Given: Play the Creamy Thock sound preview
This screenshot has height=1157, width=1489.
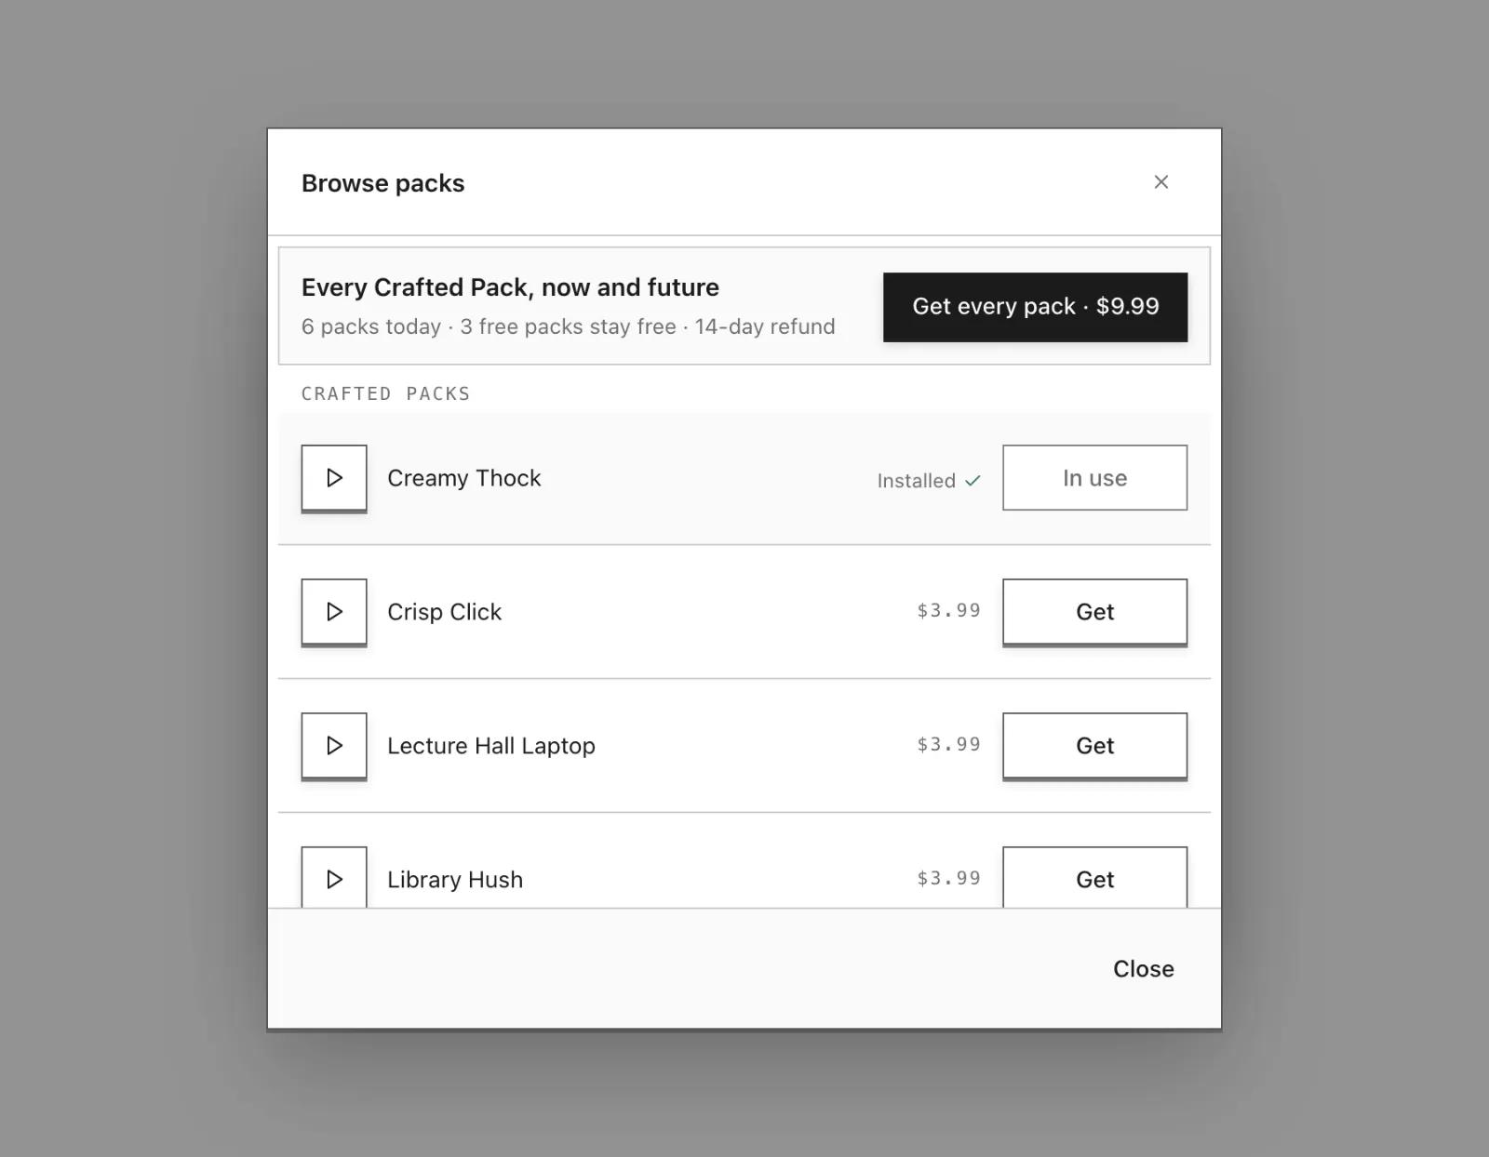Looking at the screenshot, I should [334, 478].
